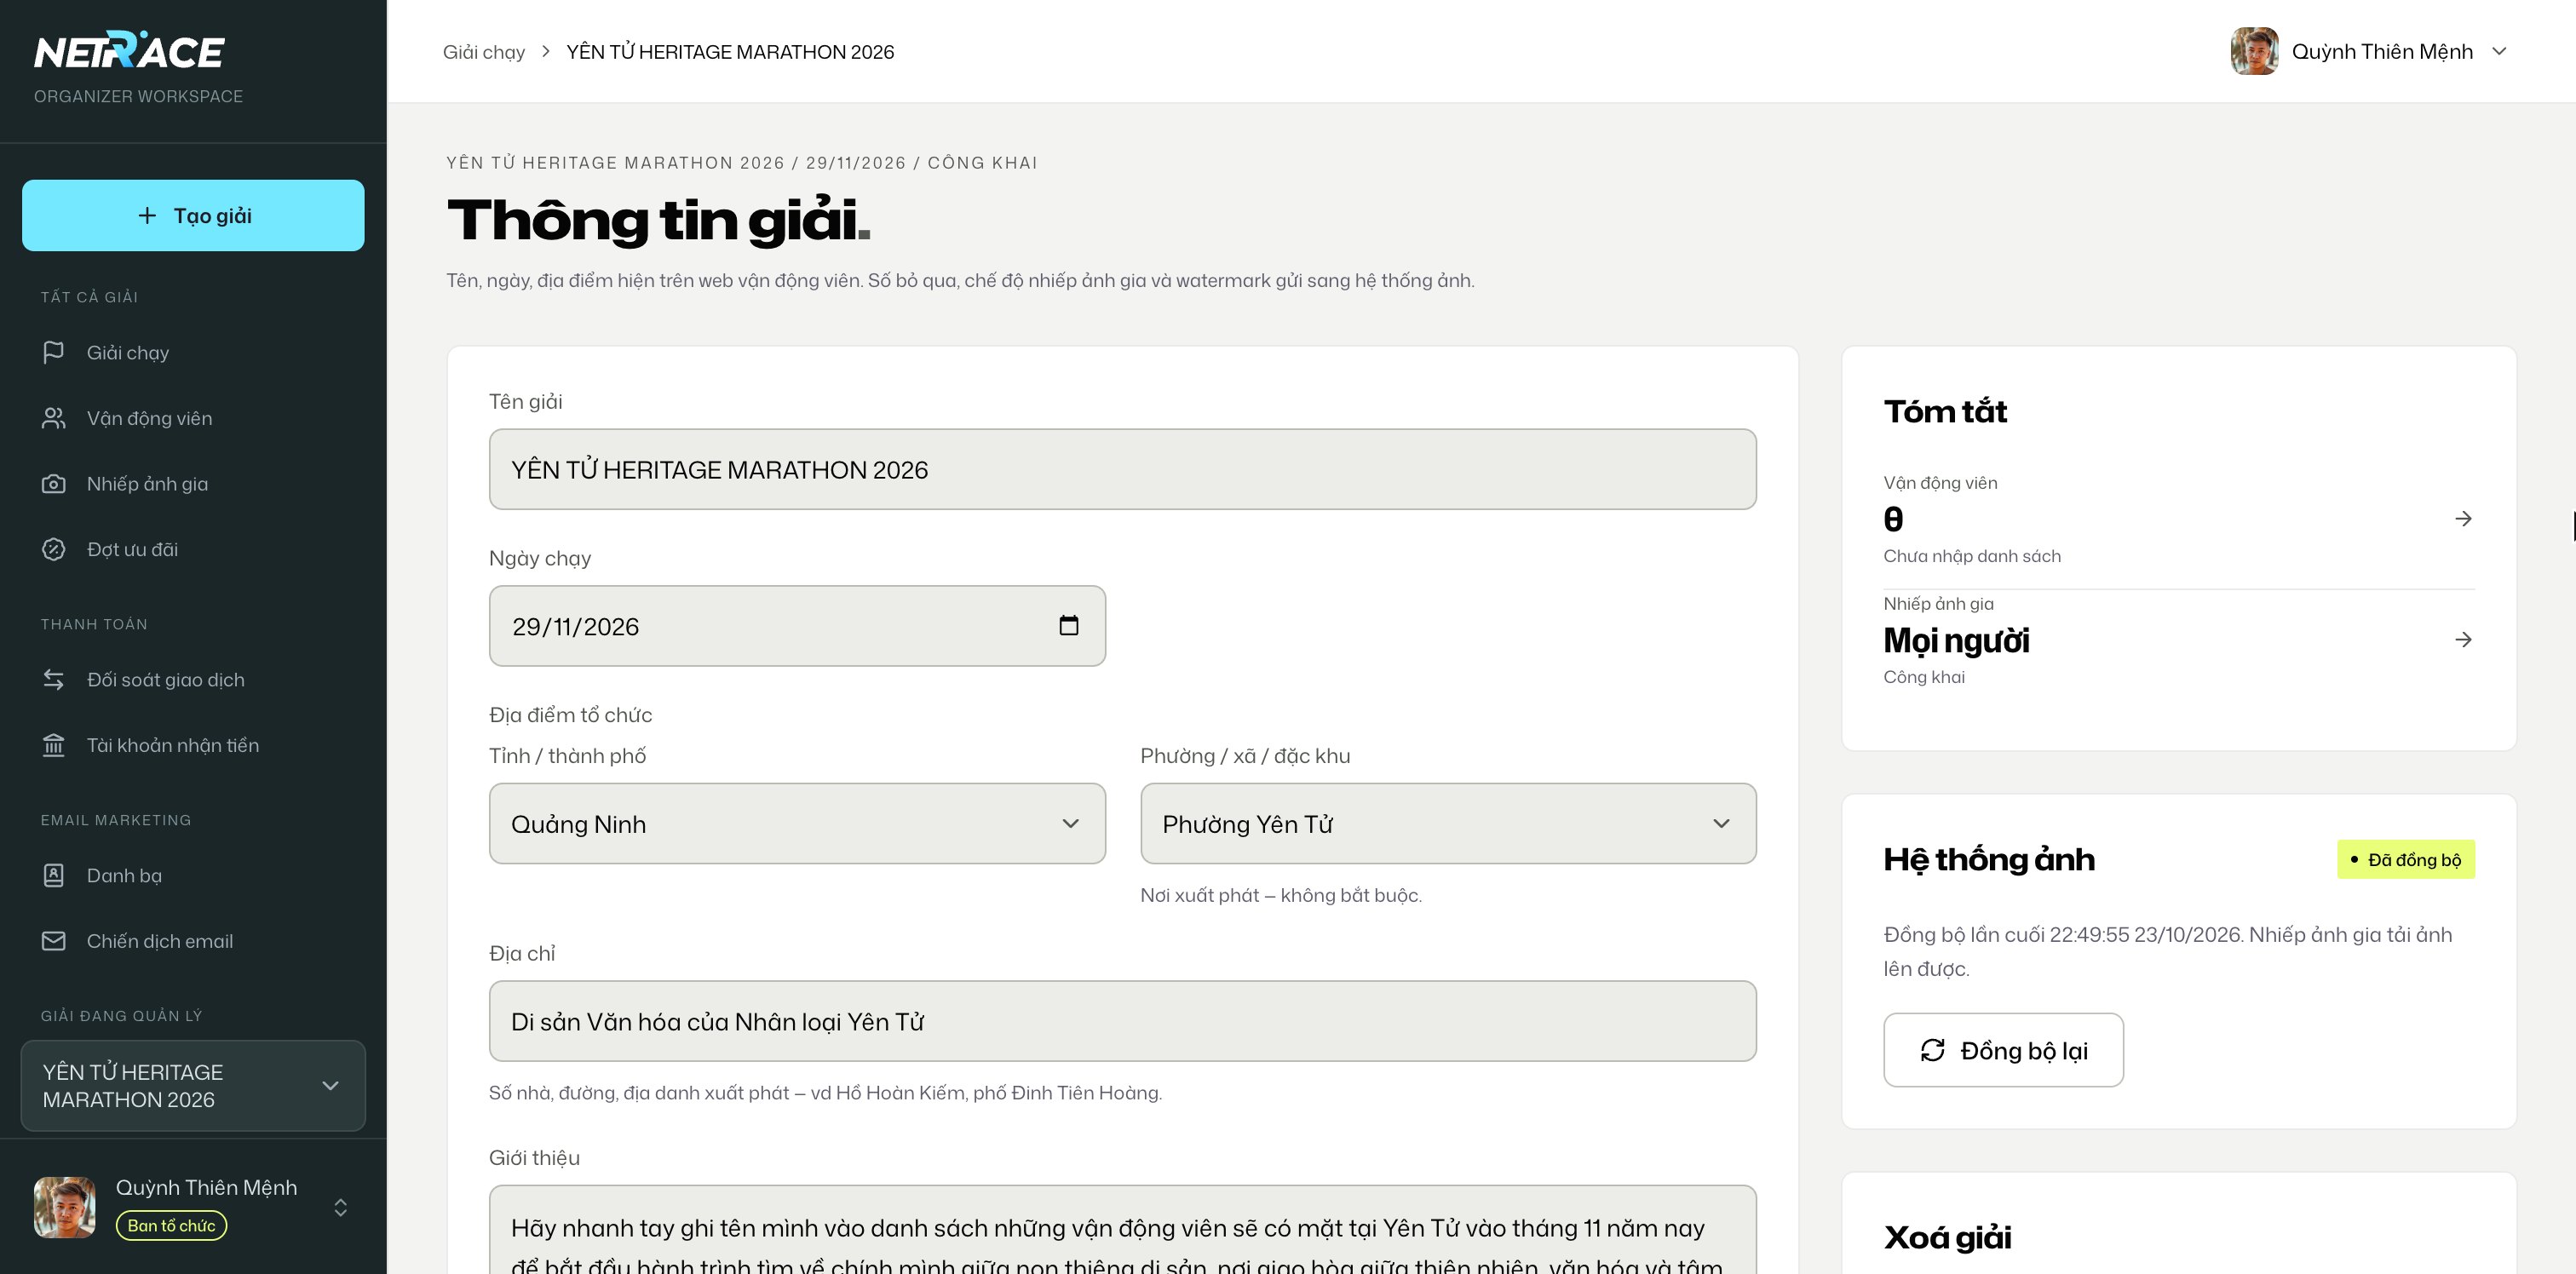Go to Giải chạy breadcrumb link
Screen dimensions: 2576x1274
pos(484,52)
